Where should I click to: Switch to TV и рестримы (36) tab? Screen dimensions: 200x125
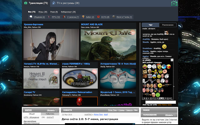tap(66, 3)
